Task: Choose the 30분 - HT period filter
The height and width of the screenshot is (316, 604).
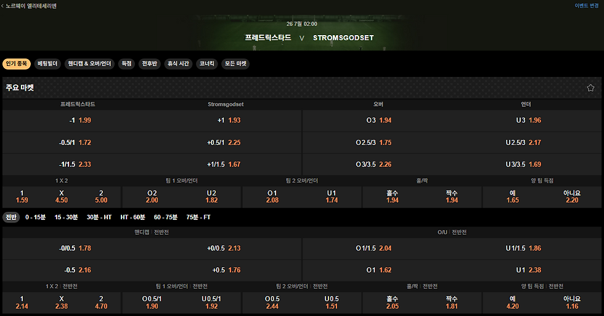Action: coord(99,217)
